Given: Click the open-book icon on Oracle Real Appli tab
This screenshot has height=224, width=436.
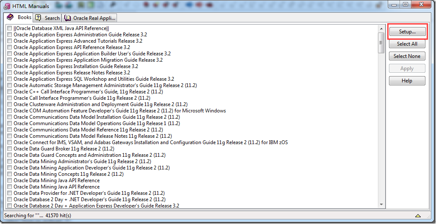Looking at the screenshot, I should (67, 18).
